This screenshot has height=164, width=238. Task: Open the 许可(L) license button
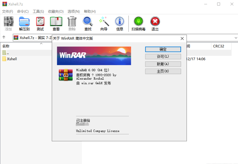coord(163,56)
